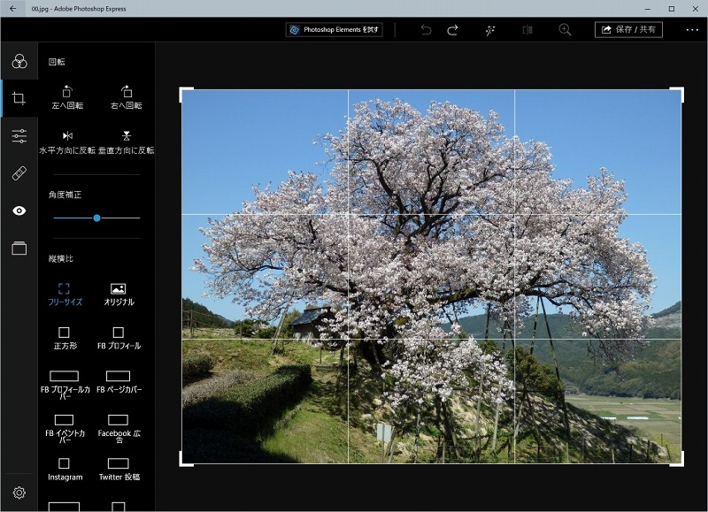Flip vertically (垂直方向に反転)

pyautogui.click(x=126, y=142)
